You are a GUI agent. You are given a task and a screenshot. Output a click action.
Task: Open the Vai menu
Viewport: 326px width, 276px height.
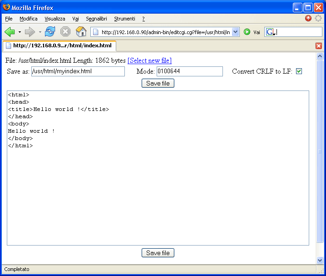tap(75, 19)
